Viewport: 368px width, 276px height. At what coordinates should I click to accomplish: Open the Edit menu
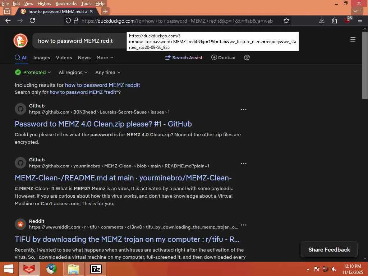[16, 4]
